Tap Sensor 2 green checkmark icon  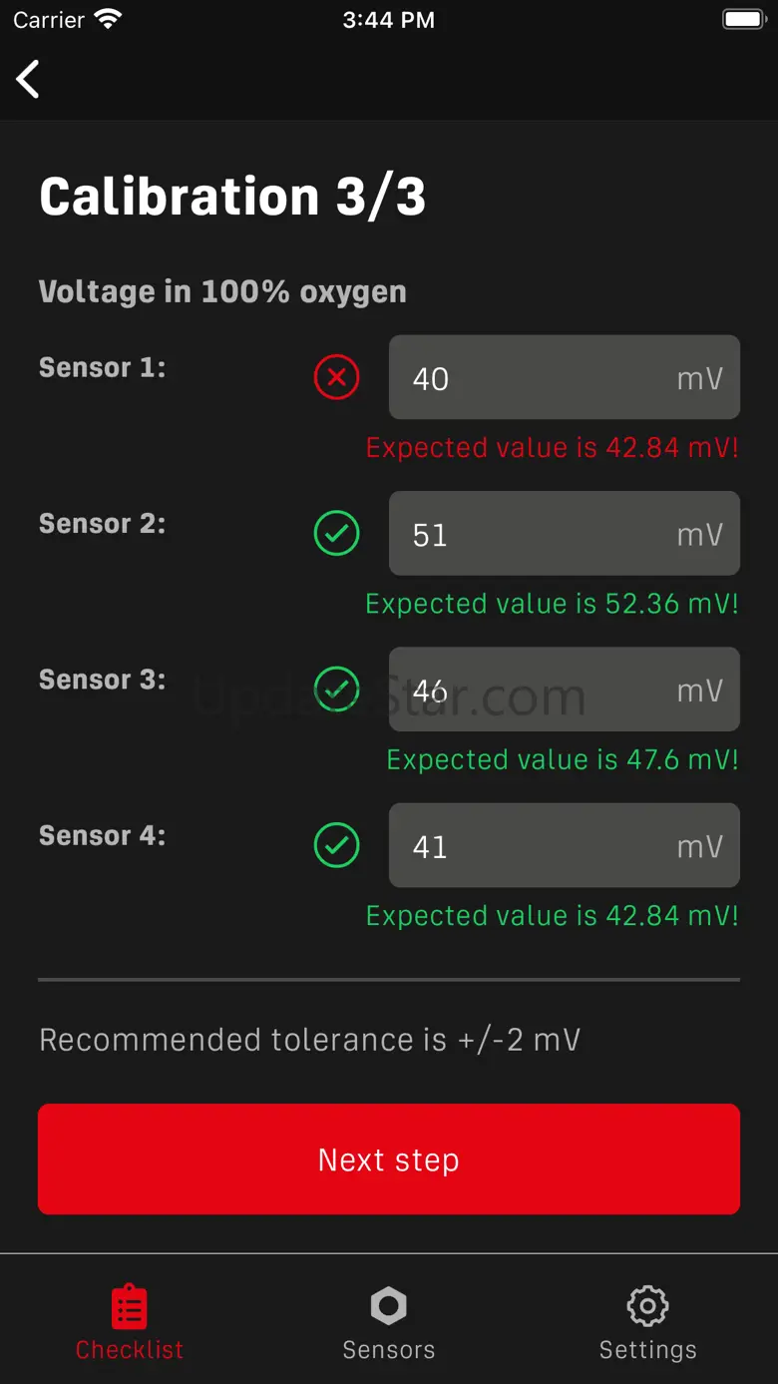click(337, 534)
